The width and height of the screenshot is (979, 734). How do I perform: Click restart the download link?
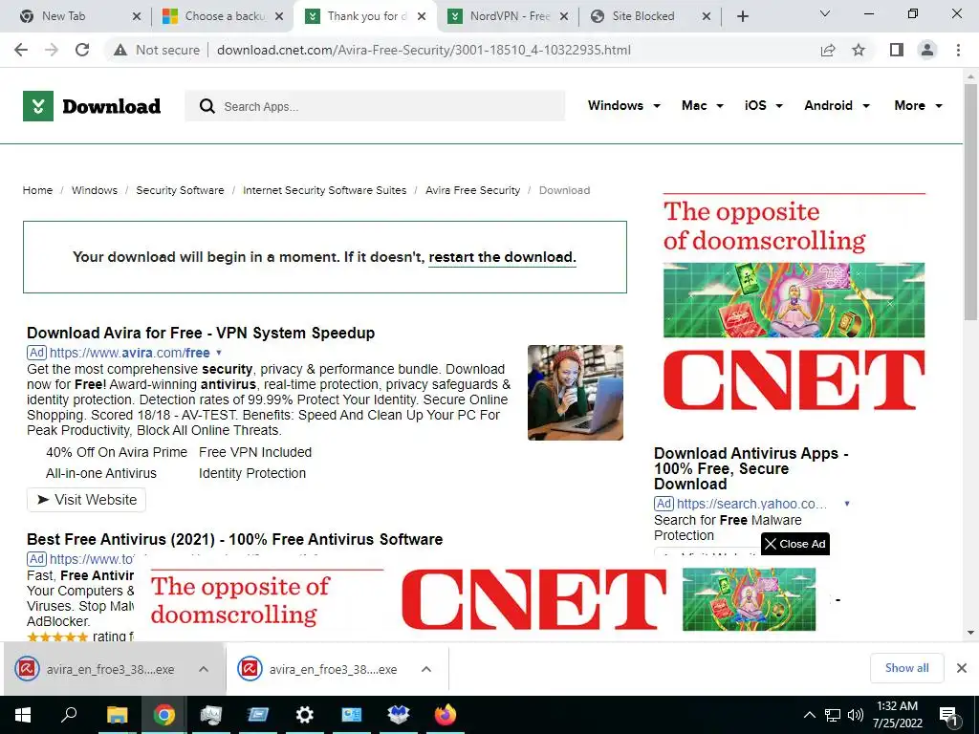point(502,257)
